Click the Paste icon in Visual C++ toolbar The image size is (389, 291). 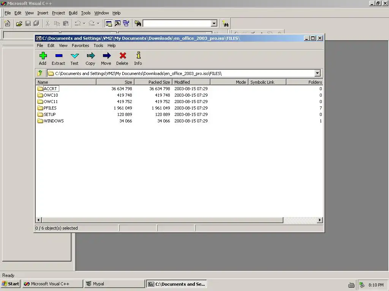(66, 23)
